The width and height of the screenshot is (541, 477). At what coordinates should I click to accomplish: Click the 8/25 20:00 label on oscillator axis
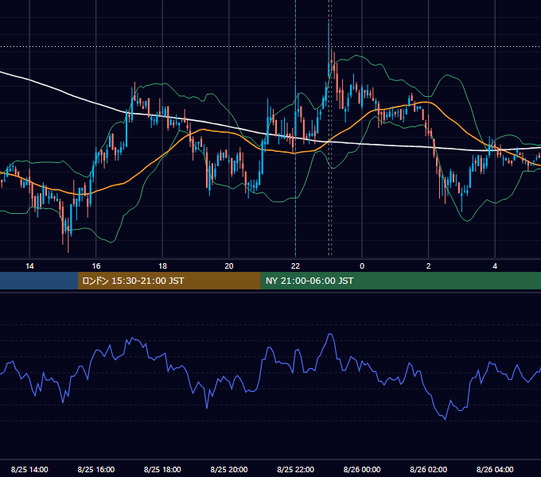coord(229,469)
